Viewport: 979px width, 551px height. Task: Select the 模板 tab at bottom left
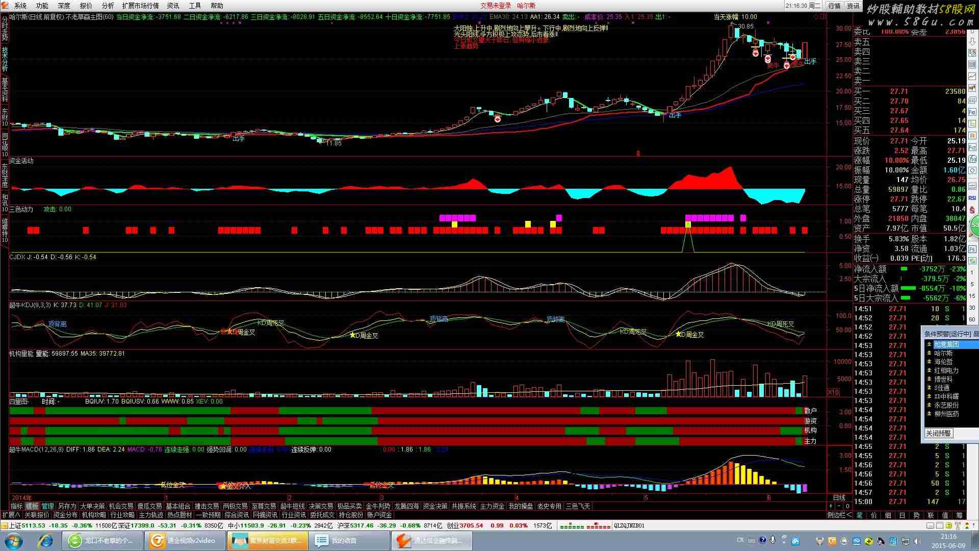tap(32, 506)
